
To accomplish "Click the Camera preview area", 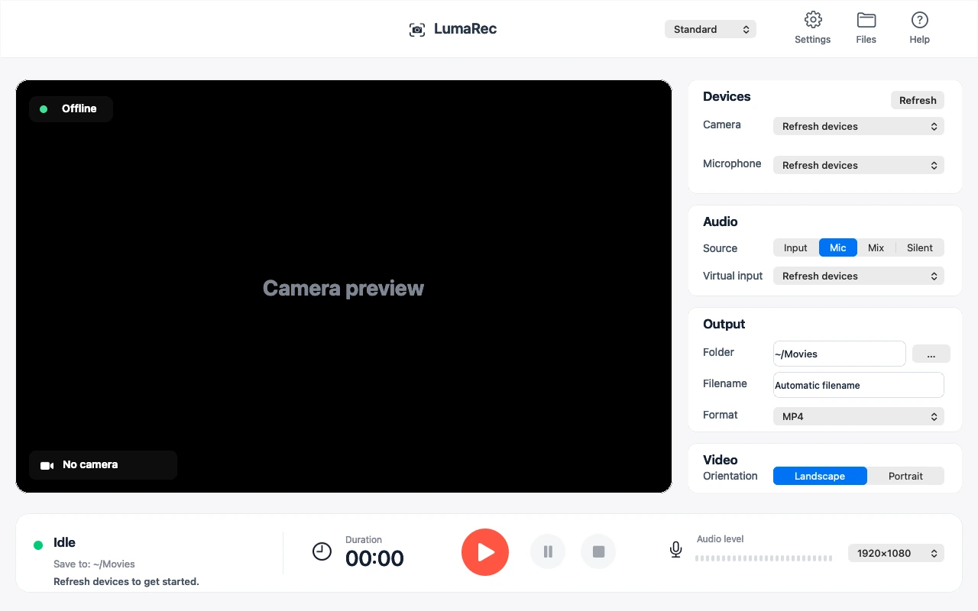I will click(x=344, y=286).
